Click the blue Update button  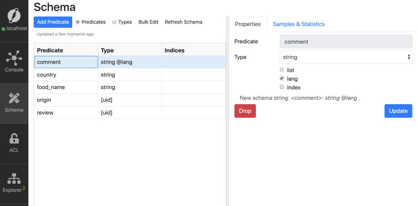pyautogui.click(x=398, y=111)
